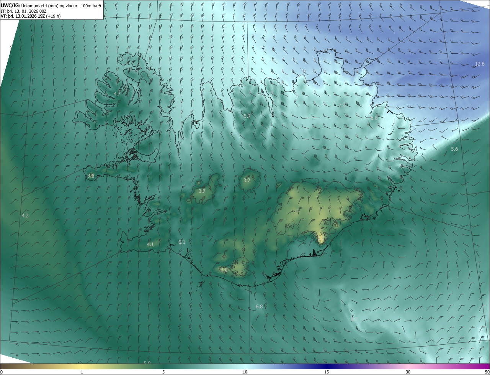
Task: Click the 3.0 value on the southern glacier
Action: pyautogui.click(x=224, y=270)
